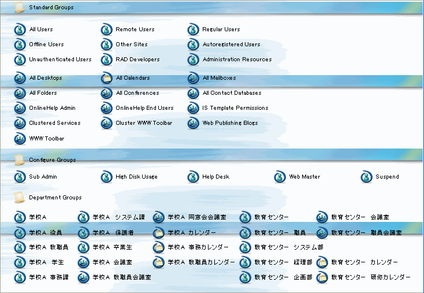
Task: Open the 教育センター 研修カレンダー folder icon
Action: pos(322,278)
